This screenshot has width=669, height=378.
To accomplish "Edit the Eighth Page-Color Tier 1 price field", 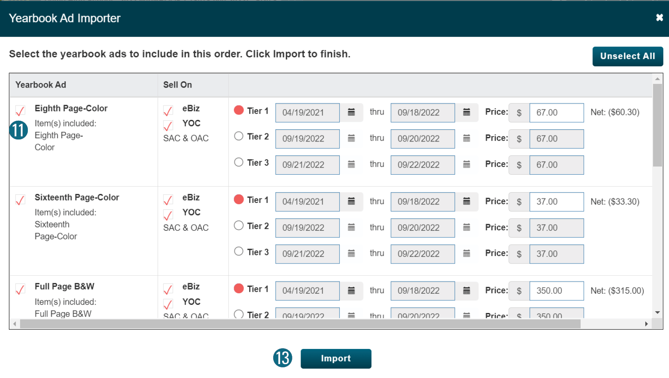I will click(x=556, y=112).
